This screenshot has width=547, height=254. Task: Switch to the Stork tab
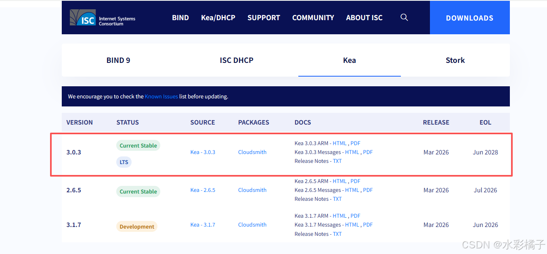(455, 60)
